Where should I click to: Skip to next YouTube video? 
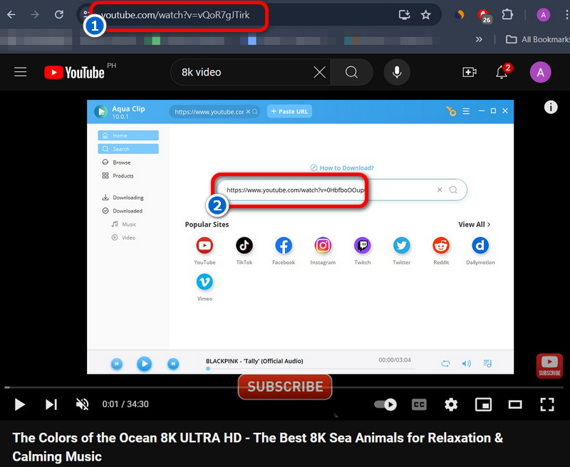(x=51, y=404)
